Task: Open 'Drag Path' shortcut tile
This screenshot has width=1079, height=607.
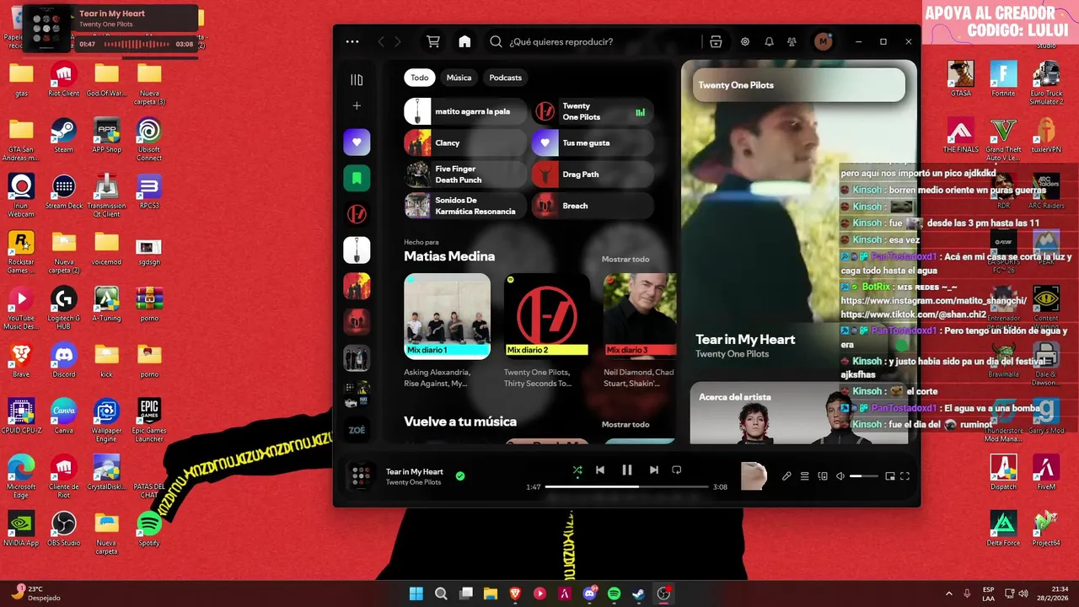Action: pos(593,175)
